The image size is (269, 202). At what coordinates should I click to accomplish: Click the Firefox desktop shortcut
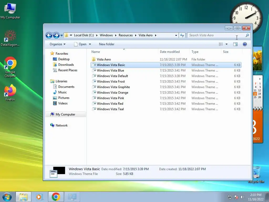[x=10, y=92]
